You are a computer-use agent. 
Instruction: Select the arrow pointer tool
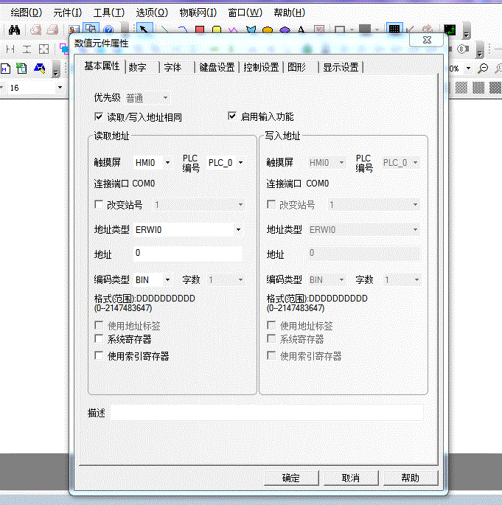(x=145, y=30)
